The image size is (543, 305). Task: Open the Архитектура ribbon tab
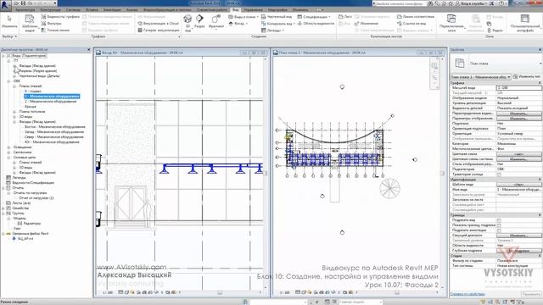tap(25, 10)
